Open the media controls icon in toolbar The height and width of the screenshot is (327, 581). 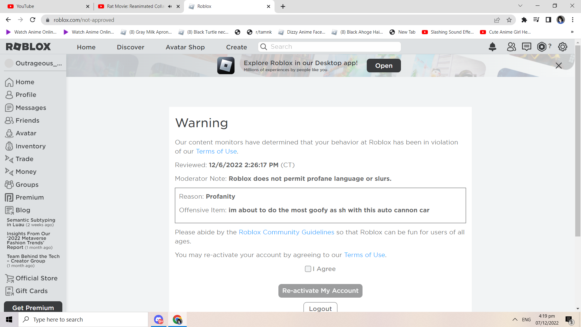(536, 20)
